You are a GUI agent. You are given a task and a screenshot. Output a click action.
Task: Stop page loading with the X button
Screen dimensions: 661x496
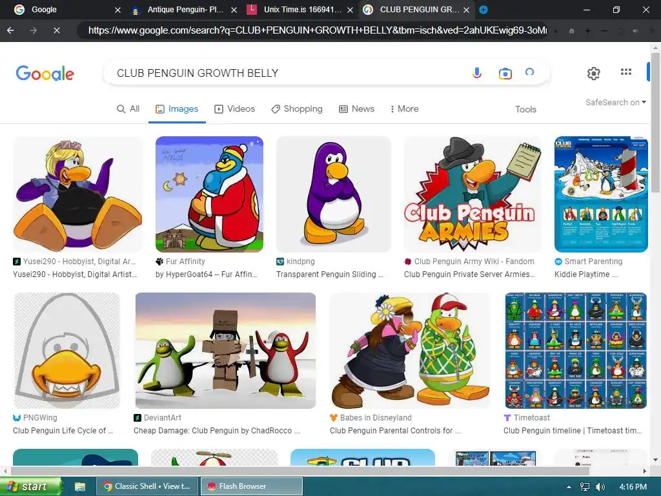pos(57,30)
